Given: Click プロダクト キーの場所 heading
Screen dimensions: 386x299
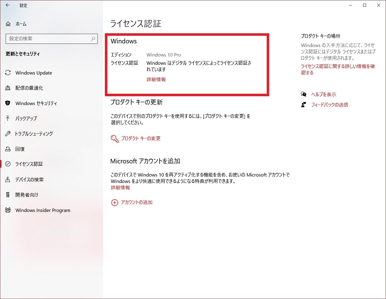Looking at the screenshot, I should pyautogui.click(x=321, y=36).
